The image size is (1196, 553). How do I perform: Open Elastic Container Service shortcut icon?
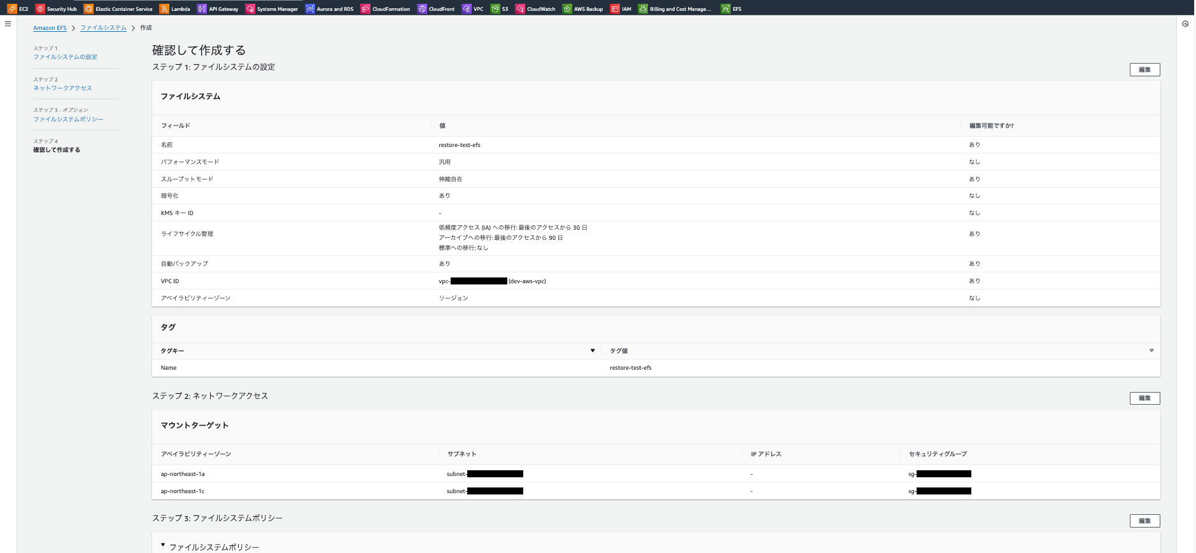[88, 9]
